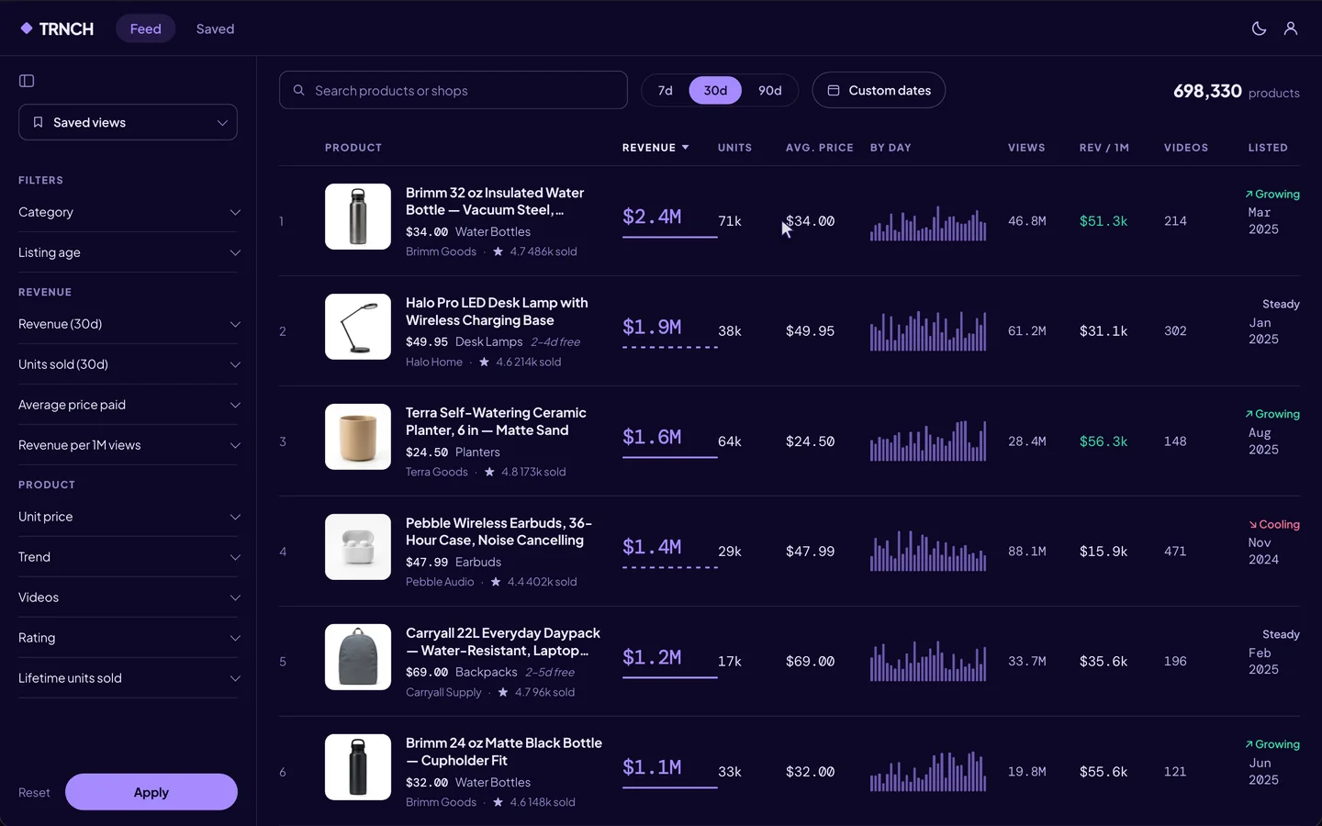Open the Terra Goods shop link
This screenshot has height=826, width=1322.
[437, 472]
